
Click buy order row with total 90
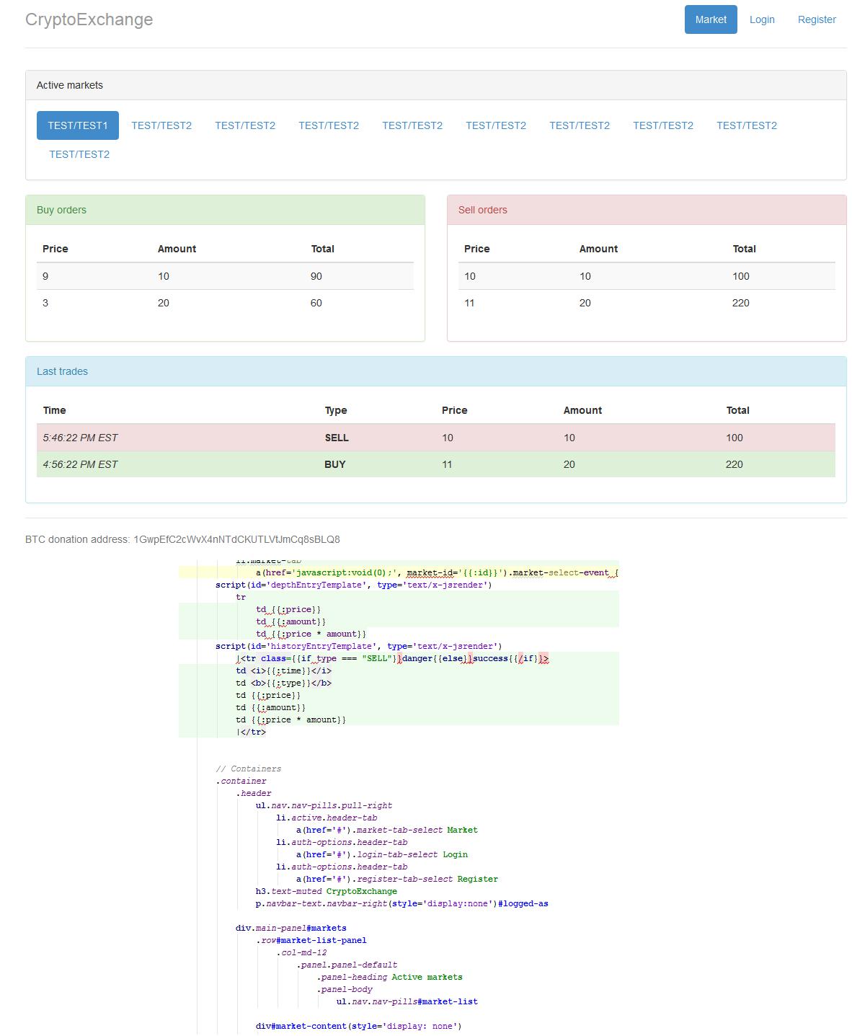tap(225, 276)
